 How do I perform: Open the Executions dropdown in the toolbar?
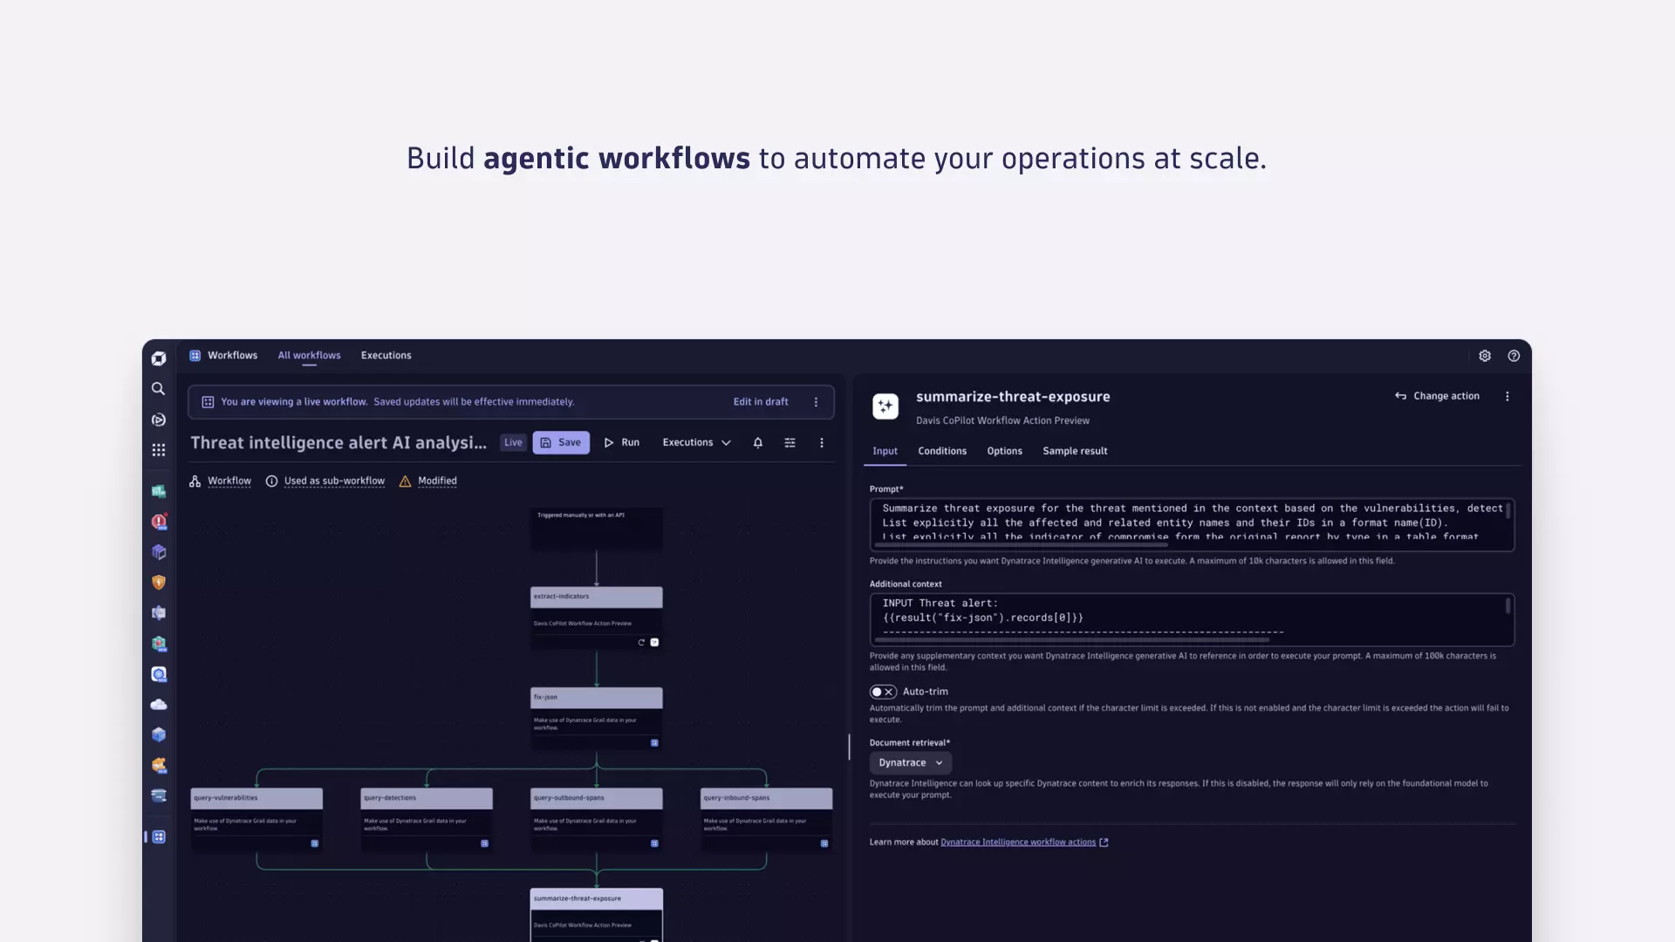[695, 442]
